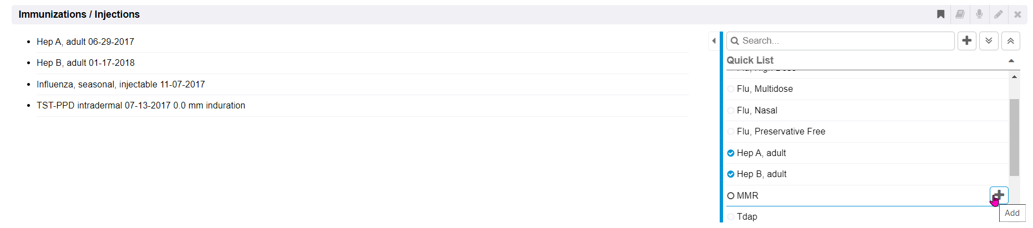Uncheck Hep B, adult in Quick List

point(731,174)
